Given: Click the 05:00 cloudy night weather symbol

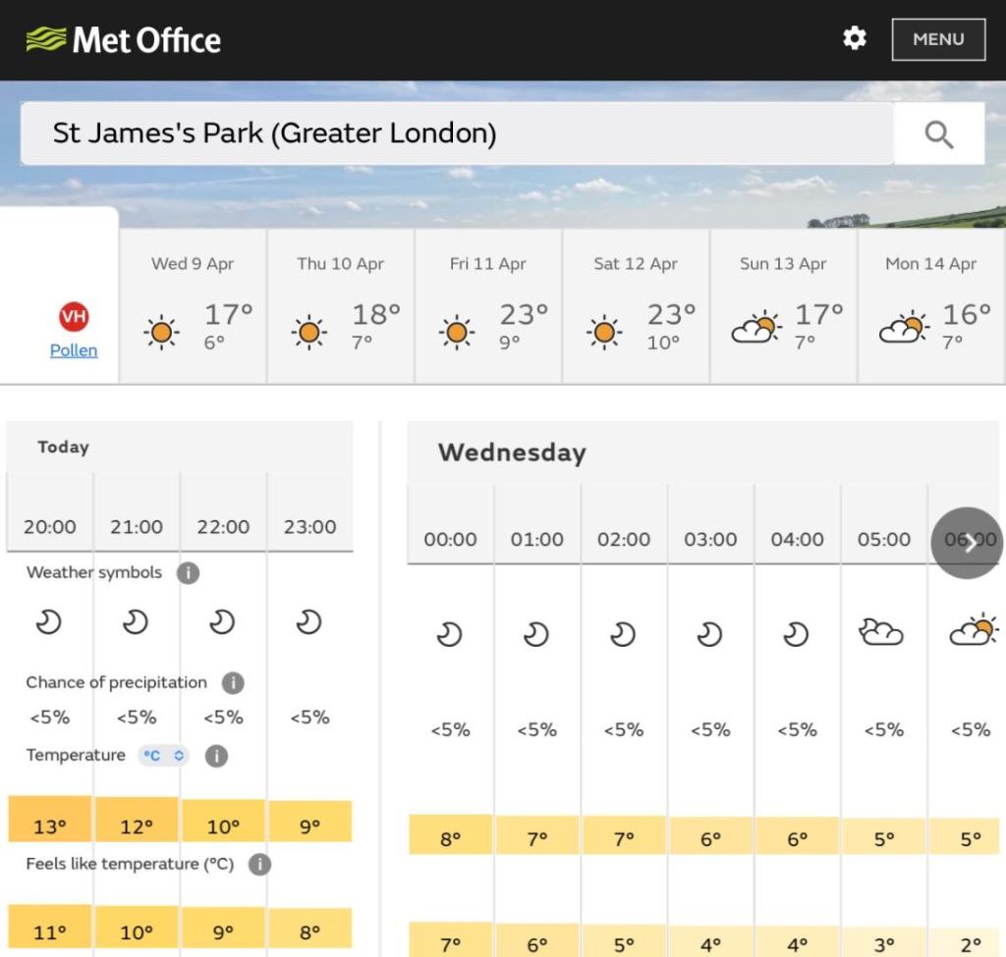Looking at the screenshot, I should pyautogui.click(x=881, y=633).
